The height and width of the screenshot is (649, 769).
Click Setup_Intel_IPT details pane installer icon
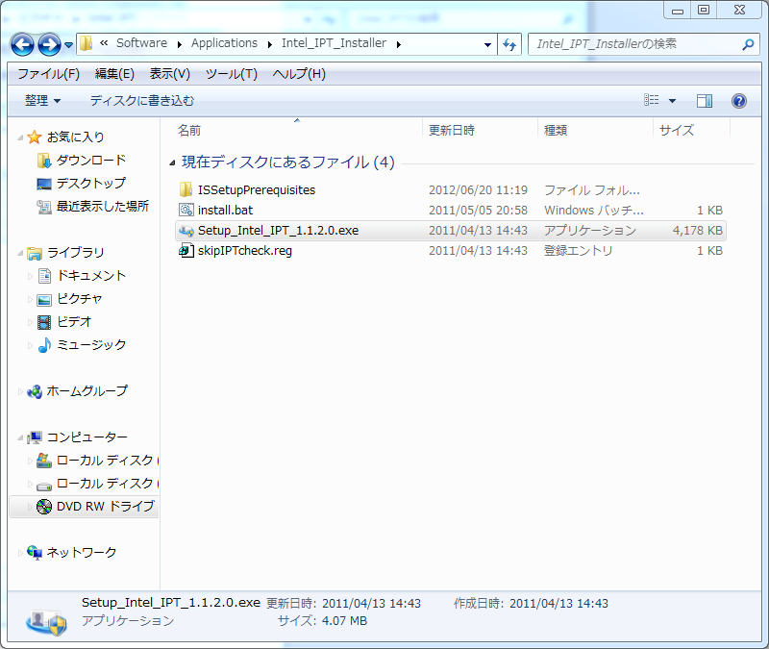(x=46, y=622)
